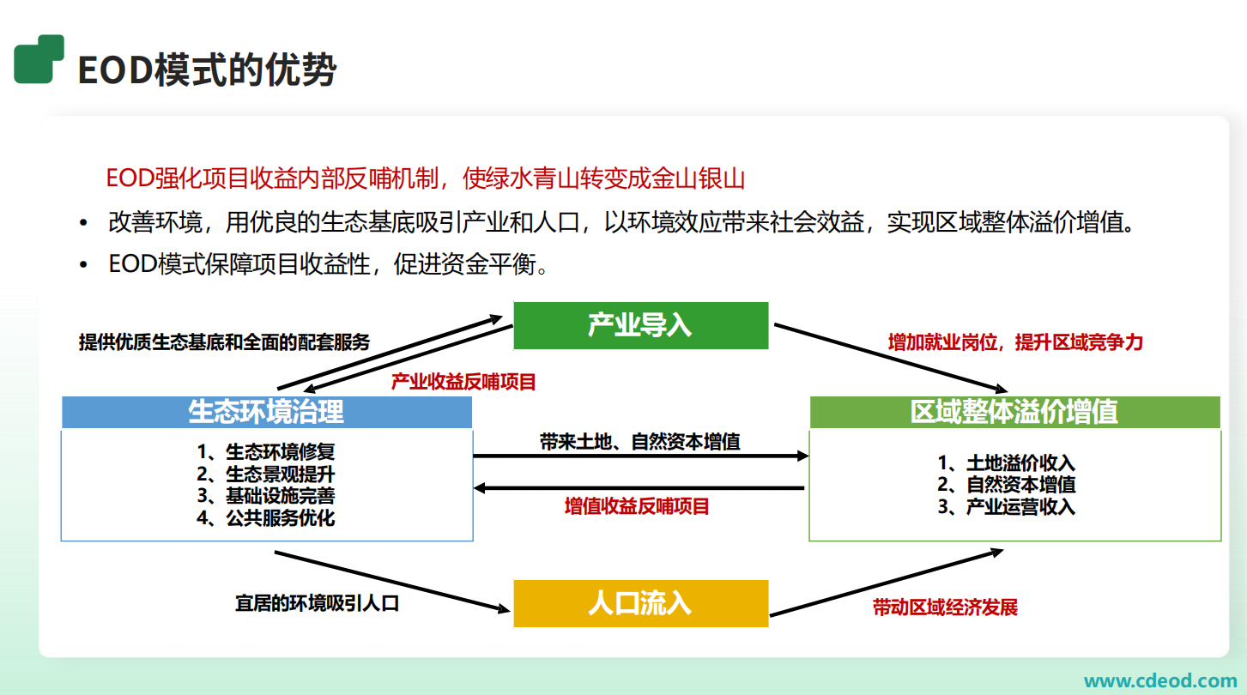Select the red label 增值收益反哺项目
The image size is (1247, 695).
[x=637, y=506]
